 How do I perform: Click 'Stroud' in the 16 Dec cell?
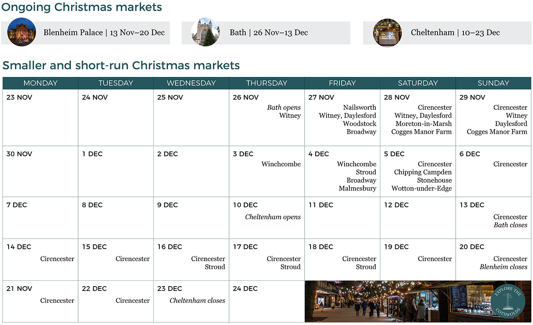pos(215,267)
